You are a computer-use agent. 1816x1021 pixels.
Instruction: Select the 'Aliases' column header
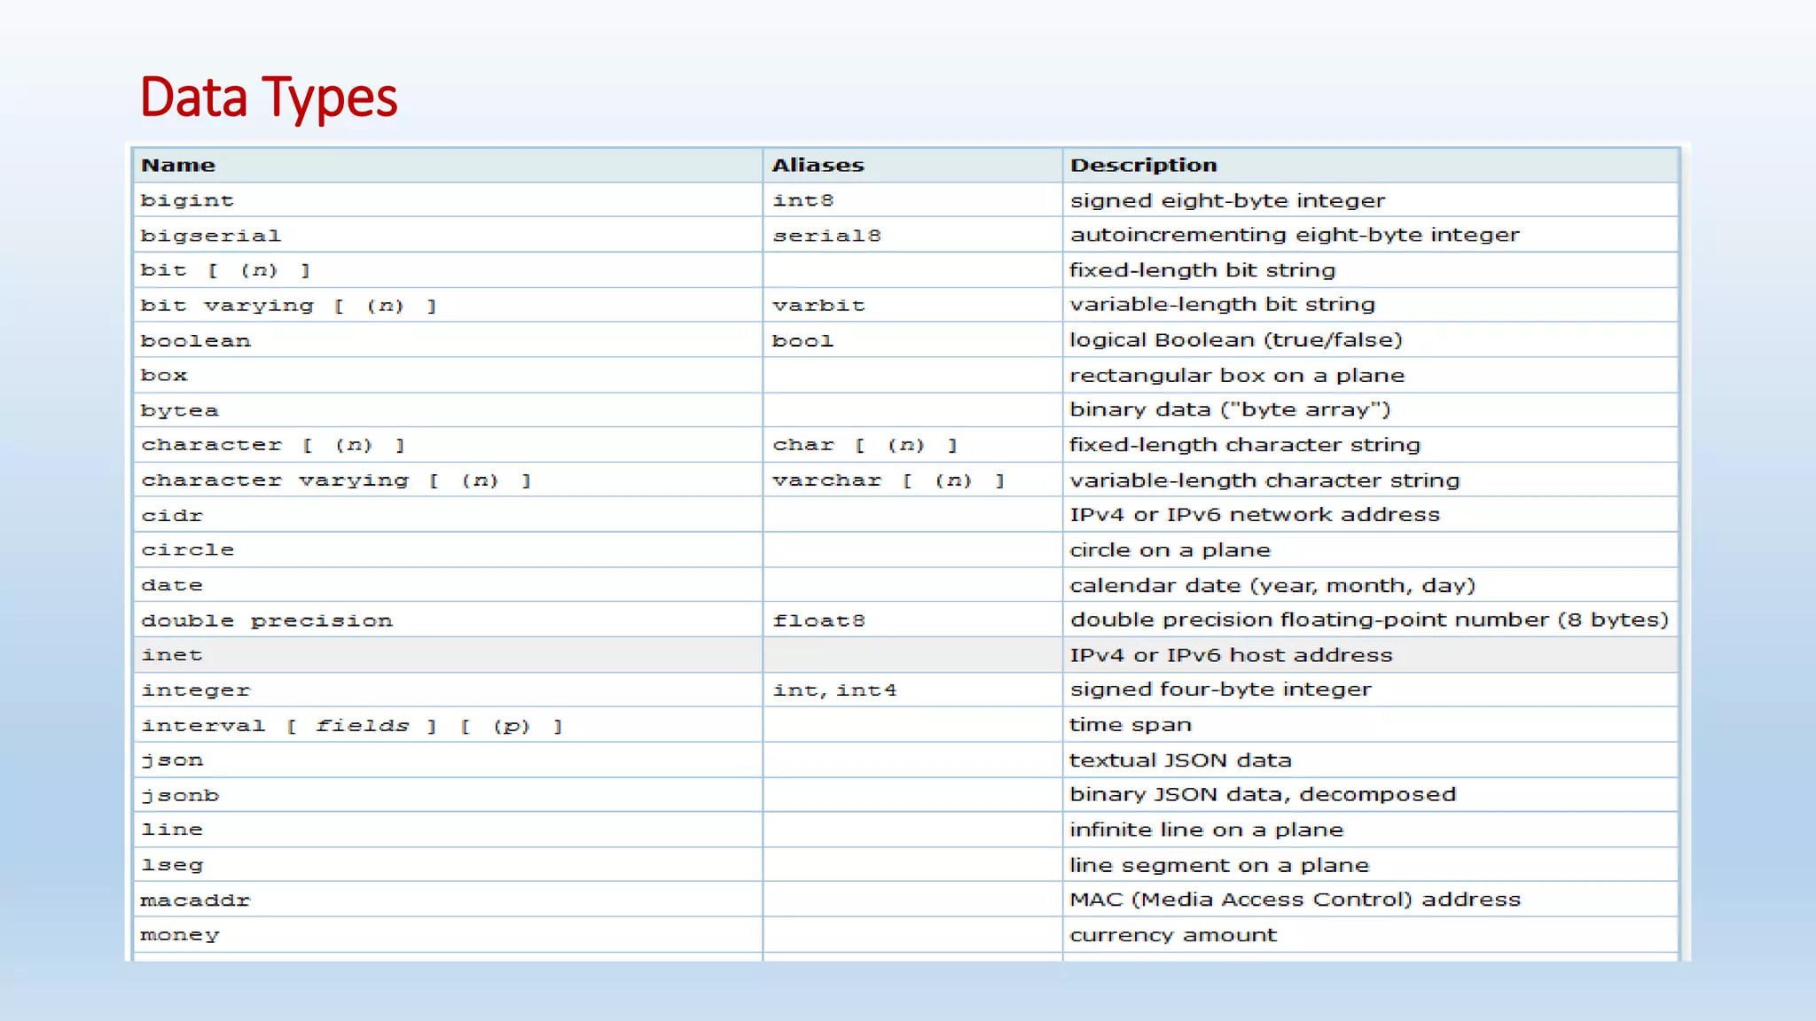pyautogui.click(x=912, y=165)
